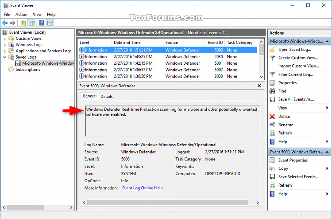The image size is (332, 219).
Task: Click the Subscriptions icon in tree
Action: tap(11, 70)
